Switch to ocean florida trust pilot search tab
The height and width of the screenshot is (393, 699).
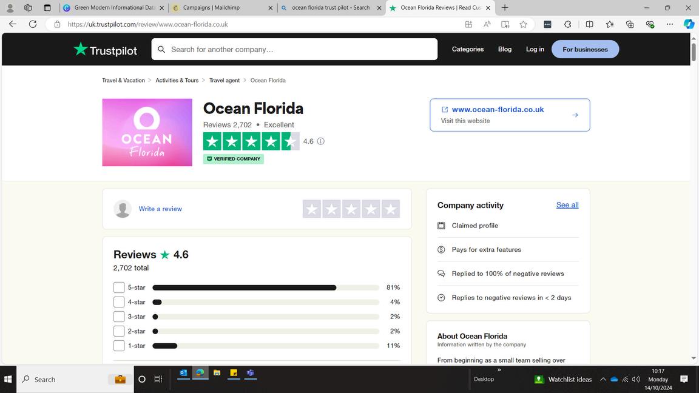pos(331,7)
